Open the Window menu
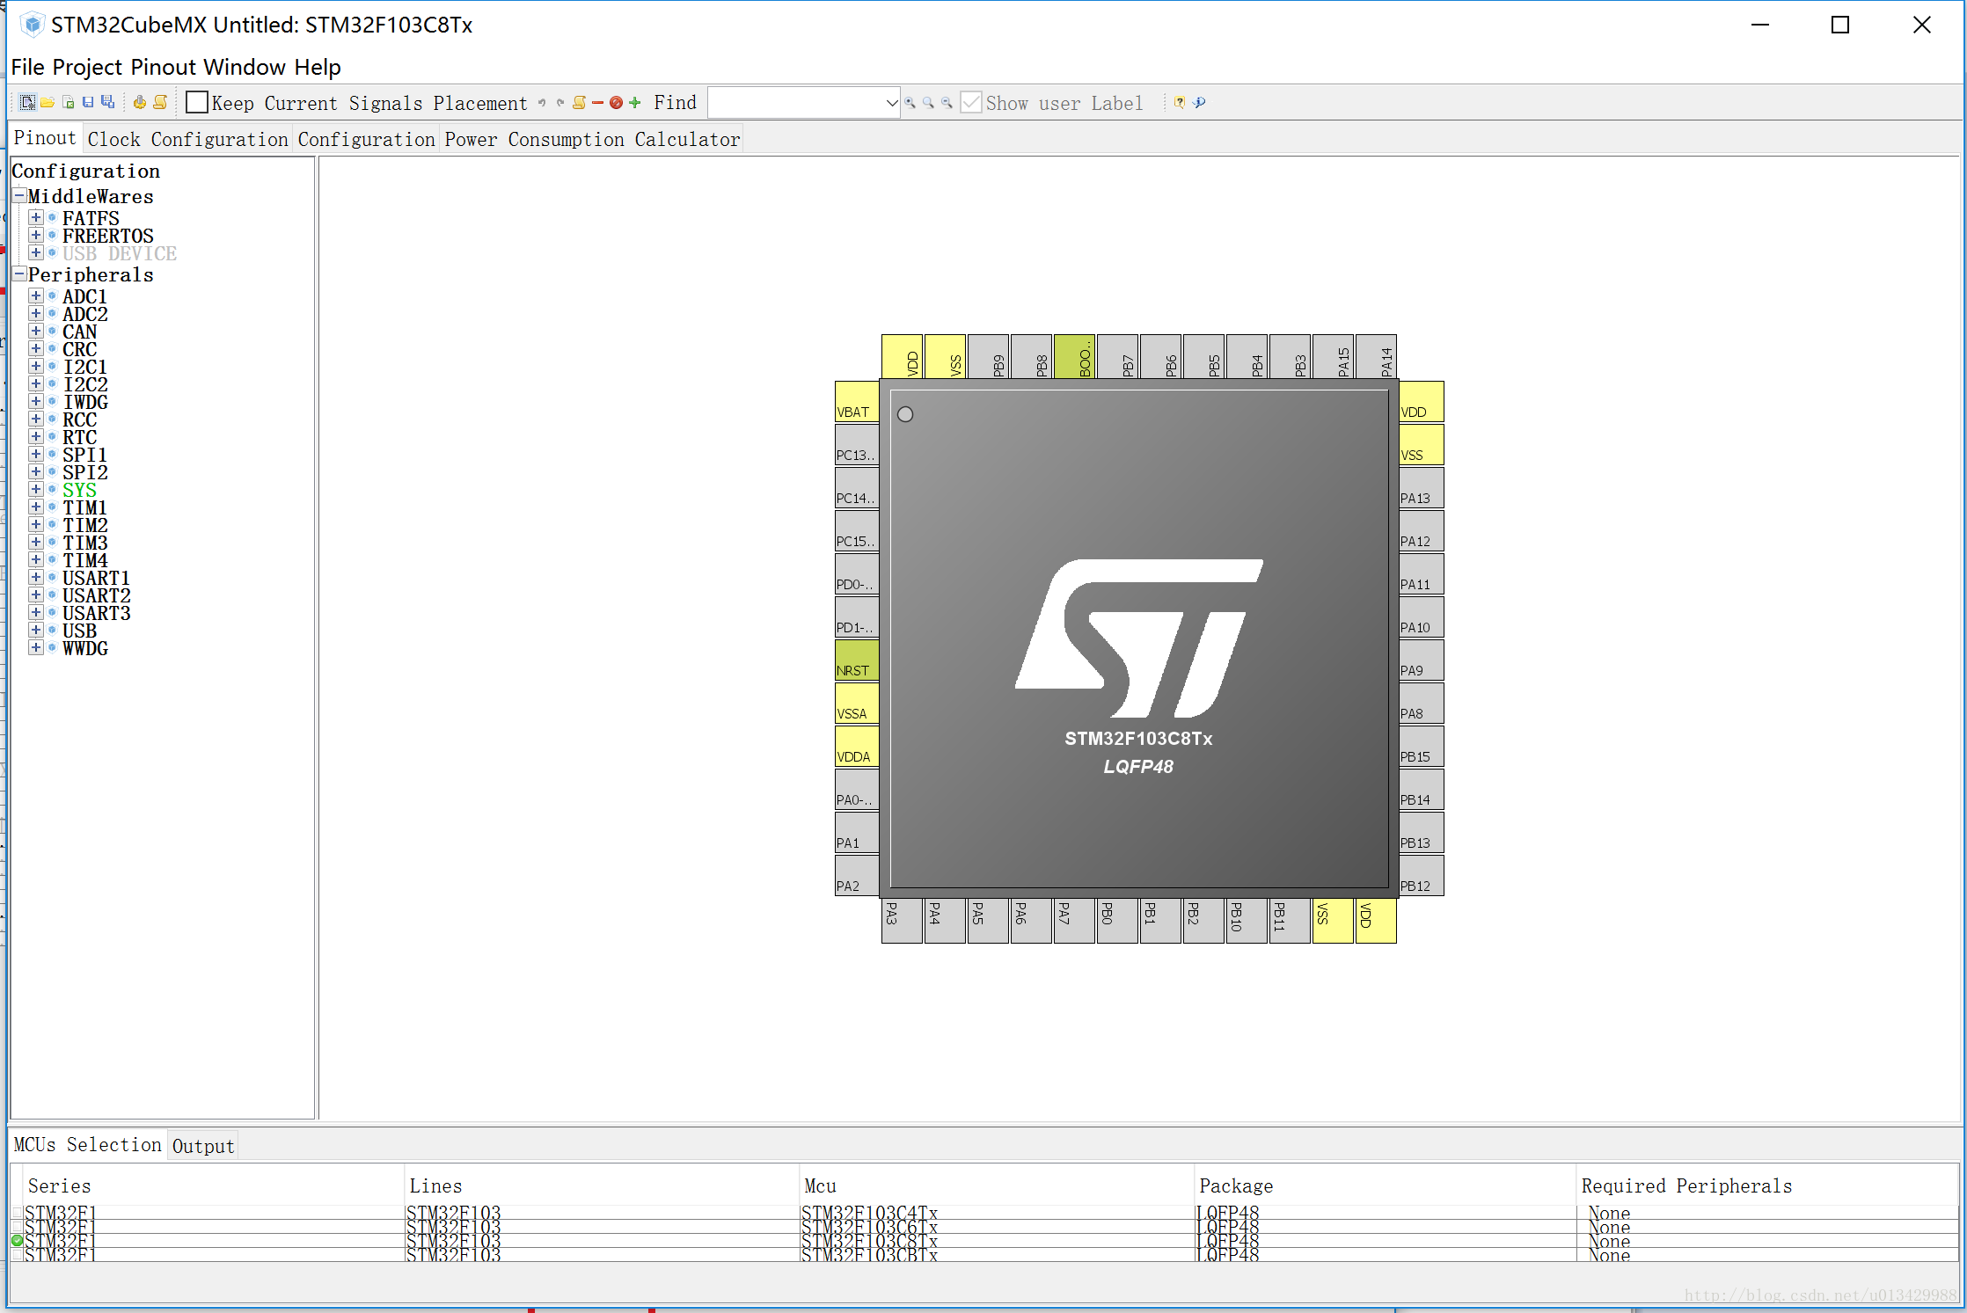1967x1313 pixels. click(245, 67)
